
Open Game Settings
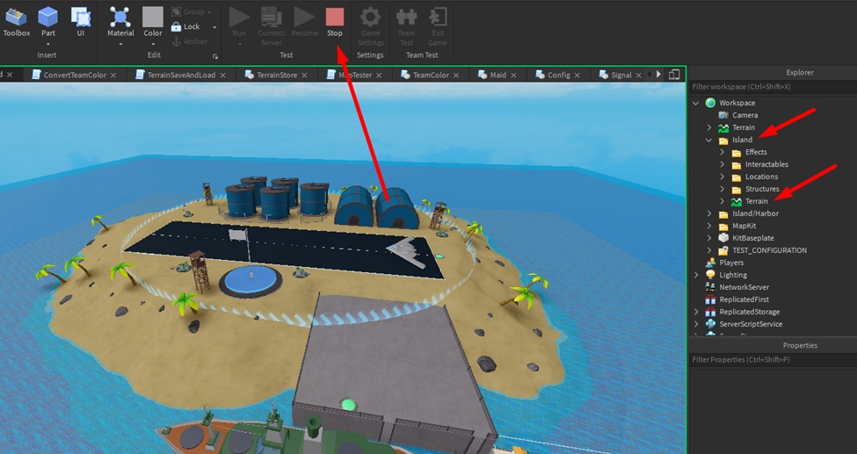[370, 26]
